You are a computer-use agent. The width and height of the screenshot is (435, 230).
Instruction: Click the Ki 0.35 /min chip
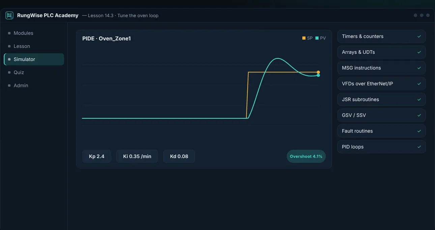(x=137, y=156)
